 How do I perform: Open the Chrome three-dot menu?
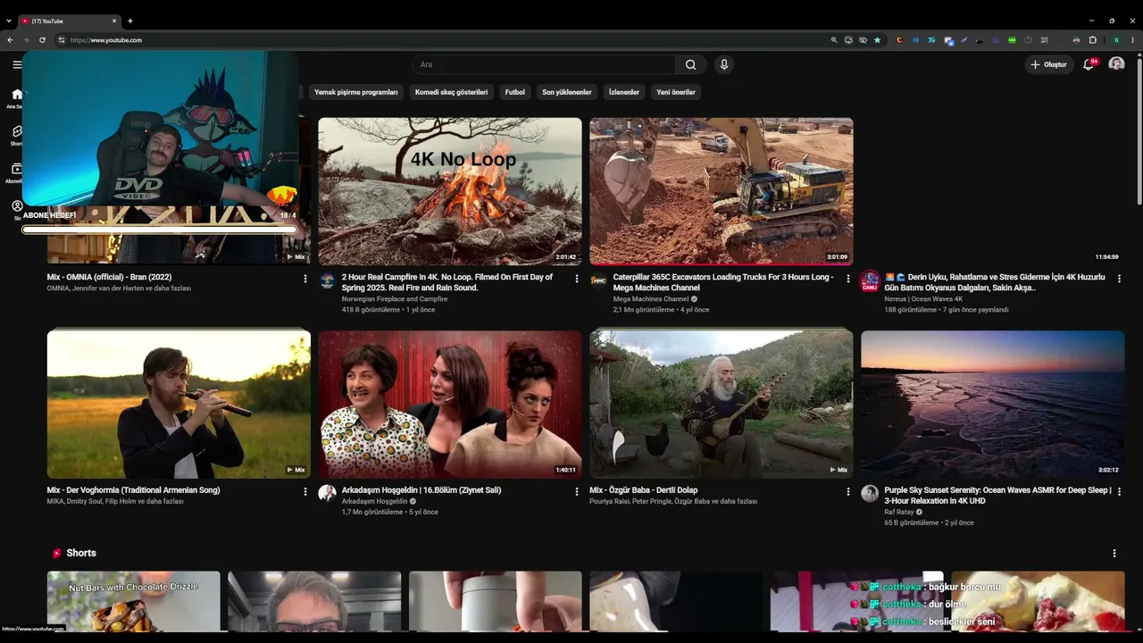pos(1132,40)
